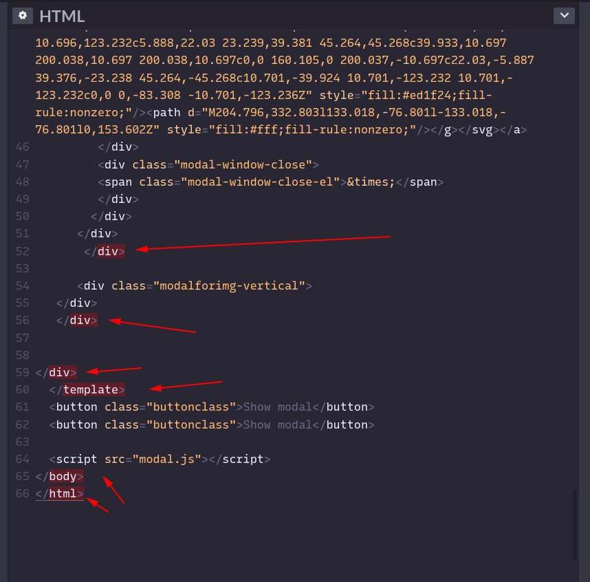Select line number 62
This screenshot has height=582, width=590.
tap(22, 424)
